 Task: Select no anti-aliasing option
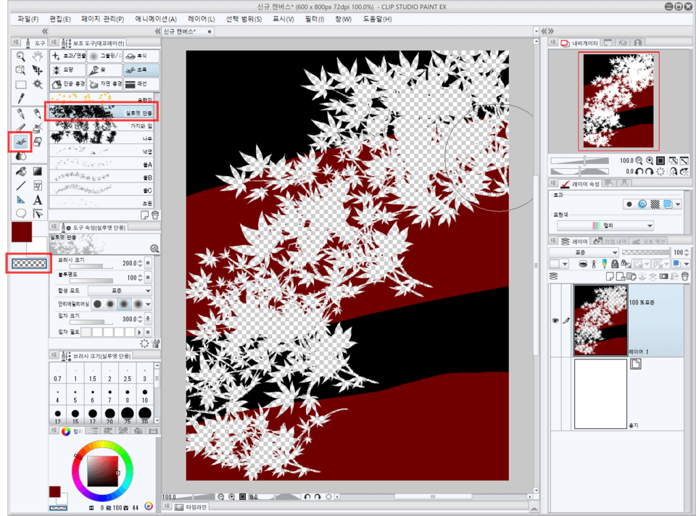[x=97, y=304]
